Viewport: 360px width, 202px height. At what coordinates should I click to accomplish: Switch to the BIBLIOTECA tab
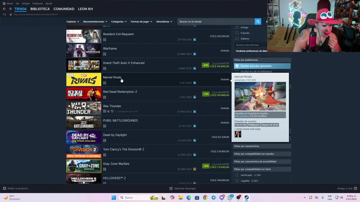click(x=40, y=9)
